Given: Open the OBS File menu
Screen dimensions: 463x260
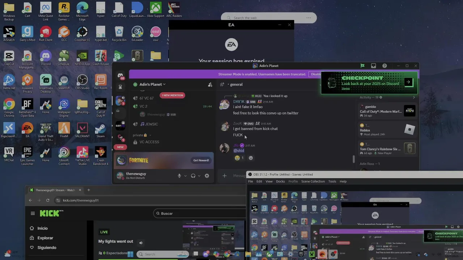Looking at the screenshot, I should tap(250, 181).
